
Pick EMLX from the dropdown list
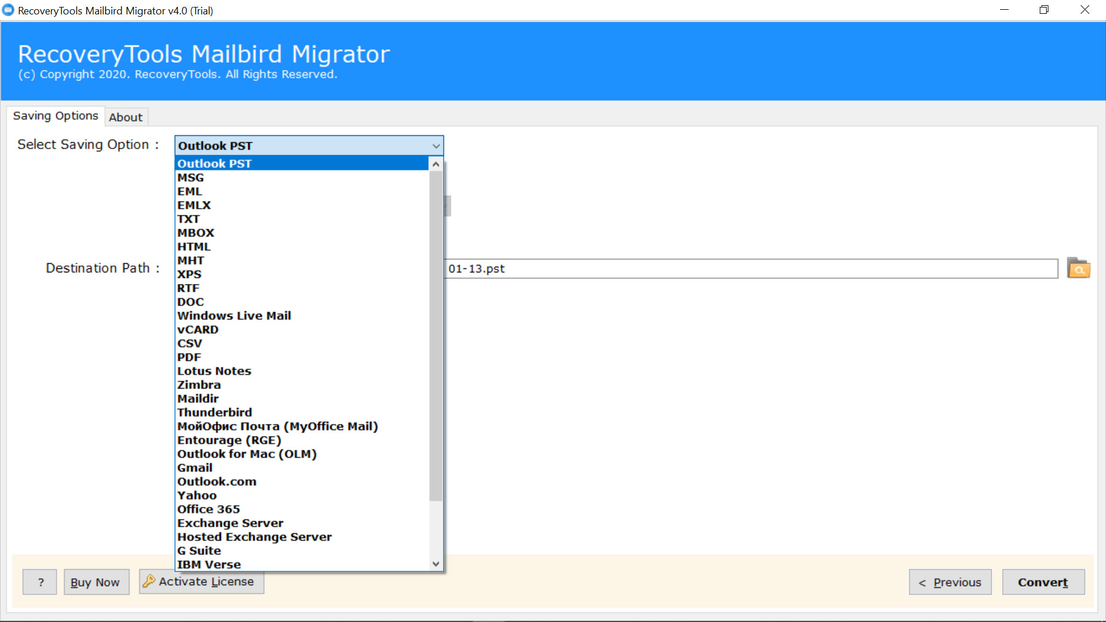click(x=302, y=205)
